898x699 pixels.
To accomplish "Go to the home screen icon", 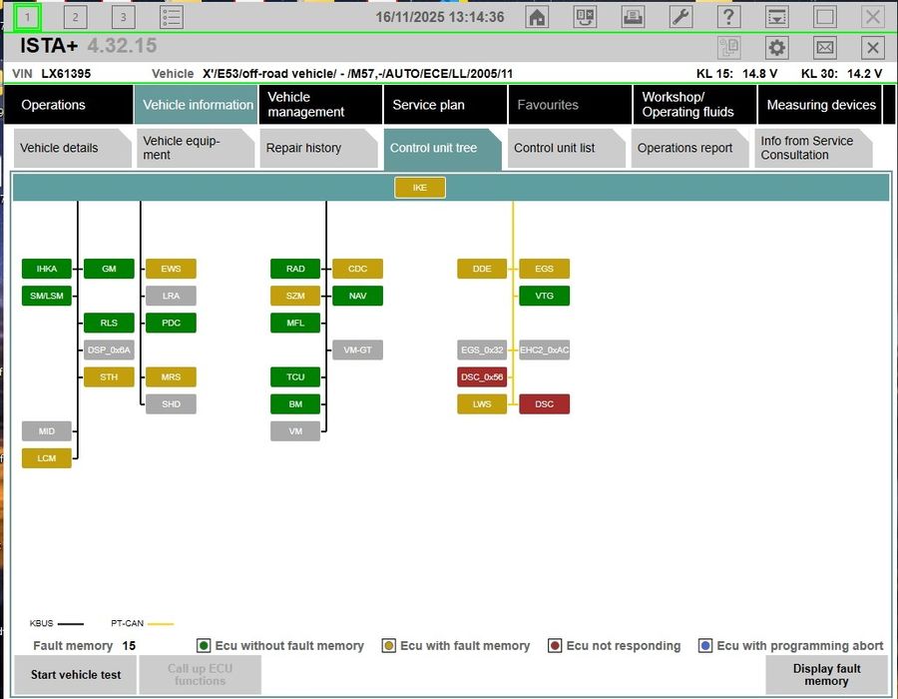I will pos(537,17).
